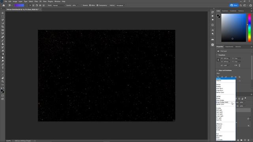The image size is (253, 142).
Task: Select the Eyedropper tool
Action: 3,34
